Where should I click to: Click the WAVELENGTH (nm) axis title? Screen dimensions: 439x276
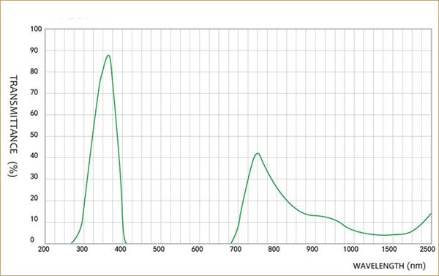(x=389, y=266)
